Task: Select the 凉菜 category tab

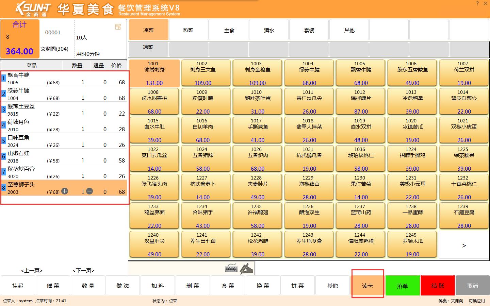Action: click(148, 30)
